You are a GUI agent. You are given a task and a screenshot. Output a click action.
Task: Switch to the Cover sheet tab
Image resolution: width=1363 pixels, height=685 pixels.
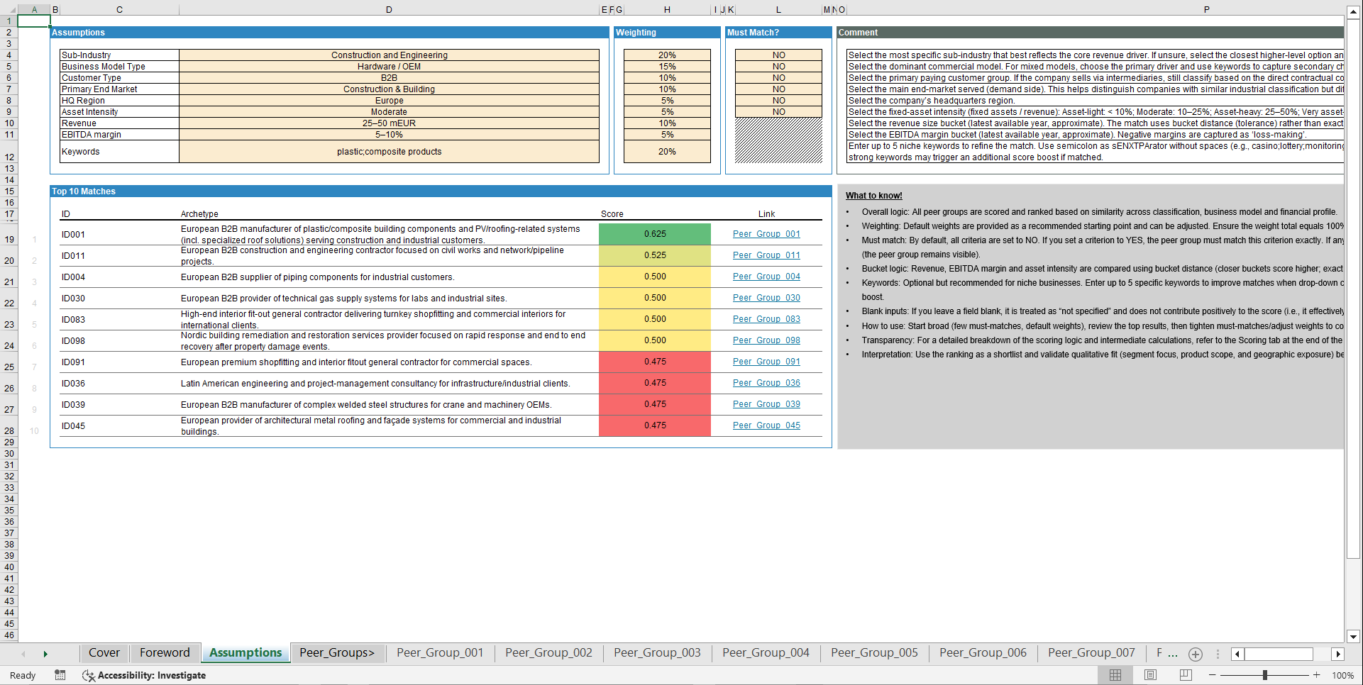pyautogui.click(x=104, y=652)
